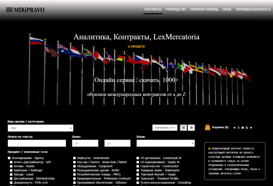Expand the Сортировать по dropdown
The width and height of the screenshot is (273, 186).
(165, 128)
